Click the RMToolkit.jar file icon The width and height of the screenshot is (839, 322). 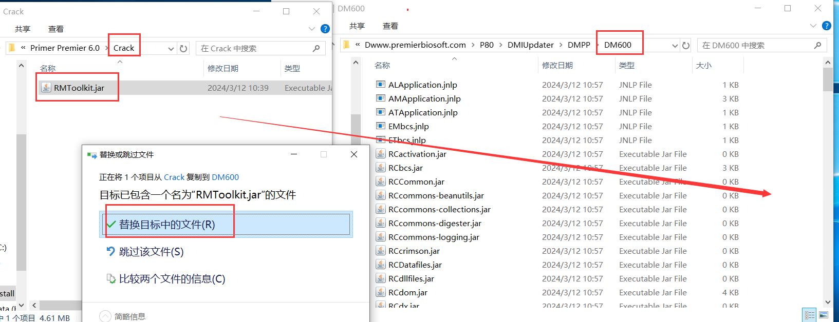(46, 88)
